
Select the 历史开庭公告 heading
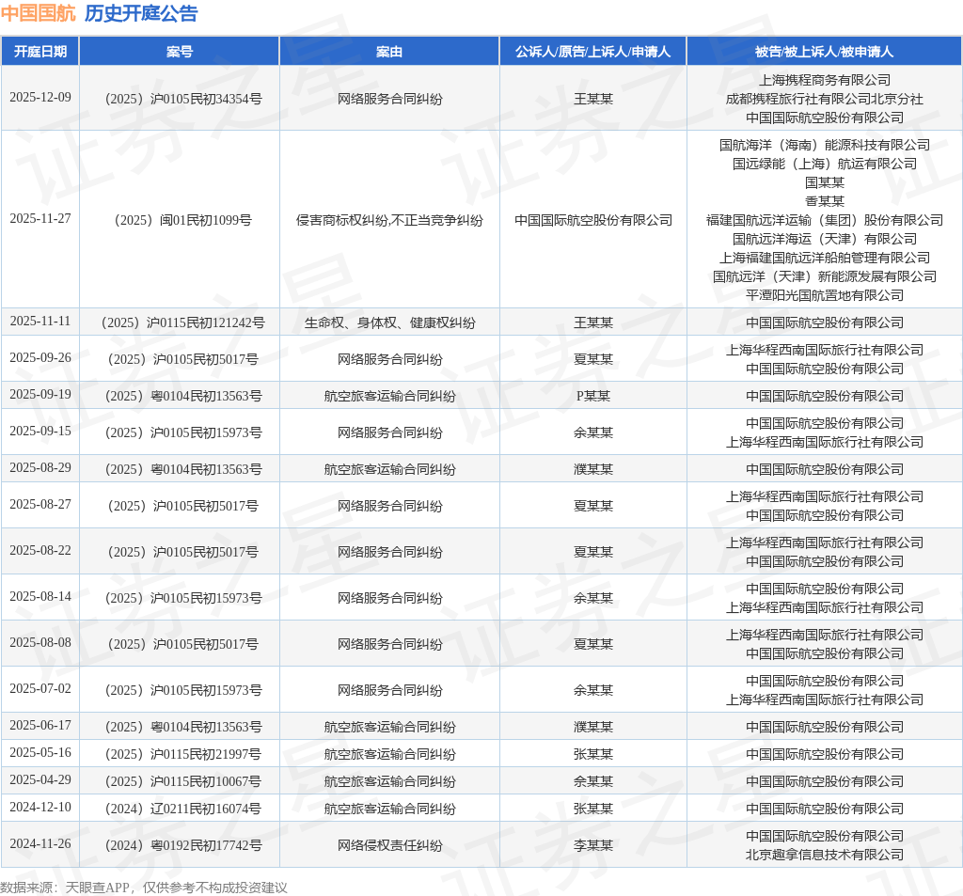[x=141, y=13]
